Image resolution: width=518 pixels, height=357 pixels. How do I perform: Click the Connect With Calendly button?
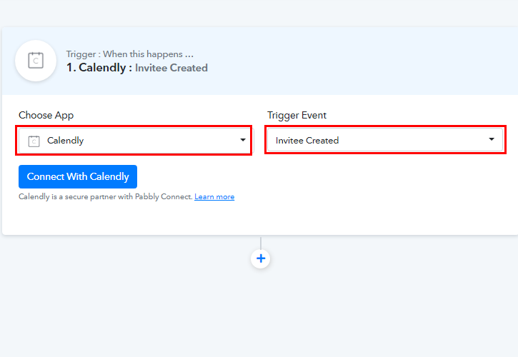click(x=78, y=176)
